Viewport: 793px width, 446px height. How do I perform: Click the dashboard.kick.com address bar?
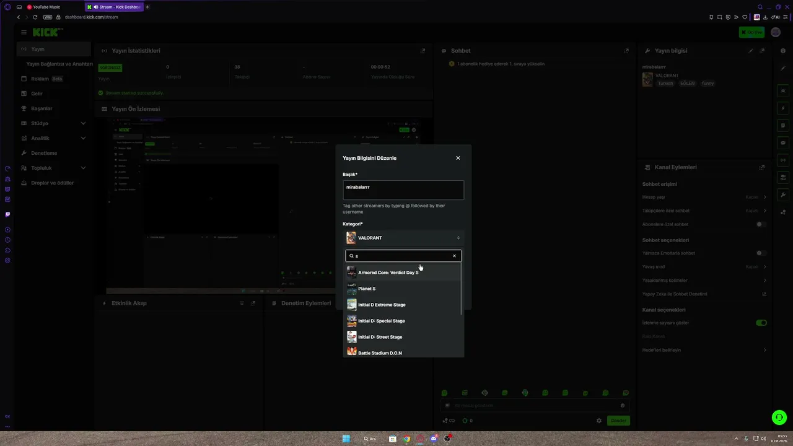click(92, 17)
